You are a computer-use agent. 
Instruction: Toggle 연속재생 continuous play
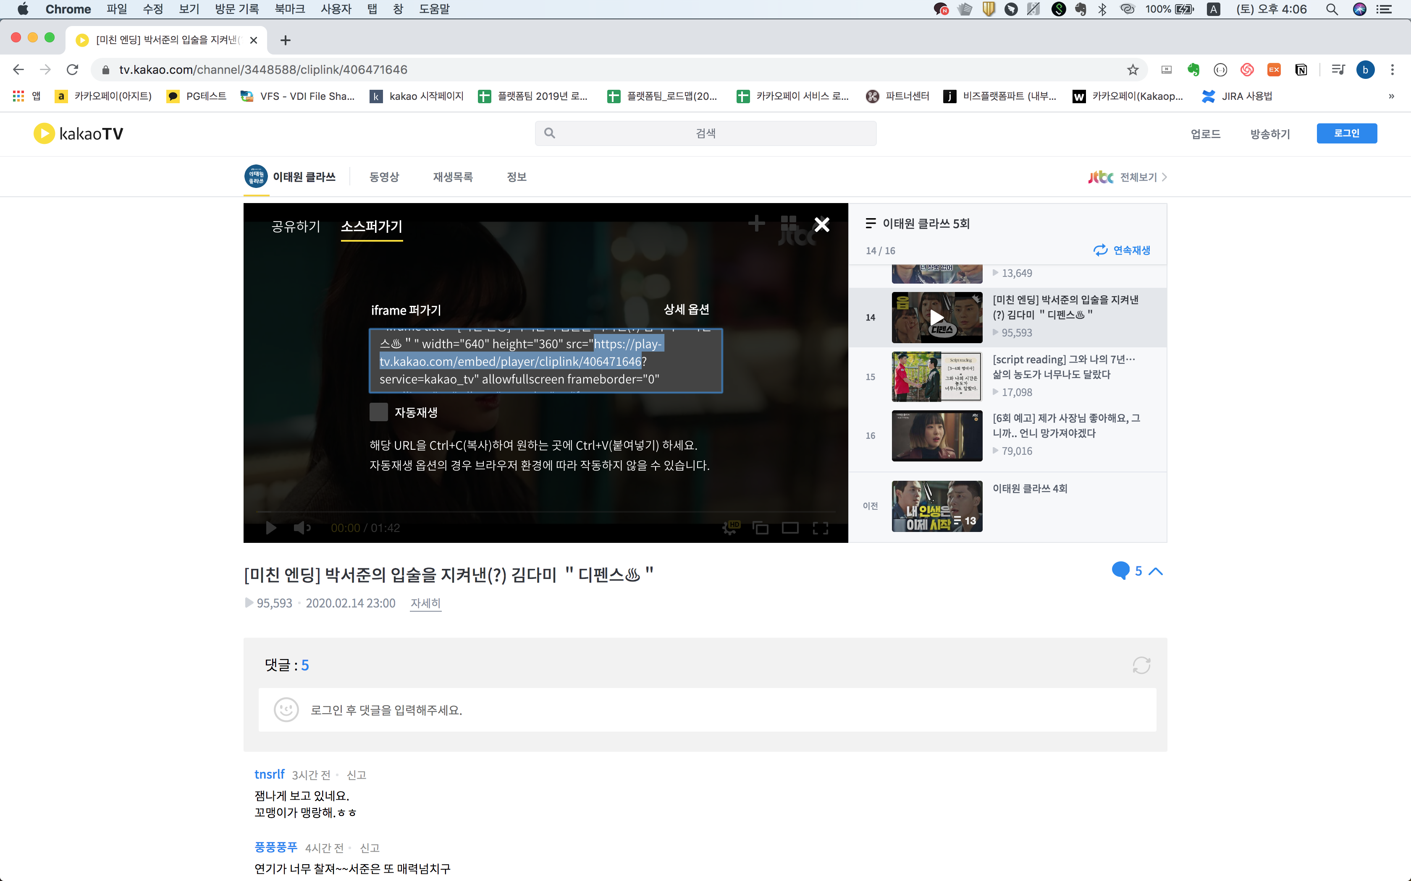pos(1122,250)
